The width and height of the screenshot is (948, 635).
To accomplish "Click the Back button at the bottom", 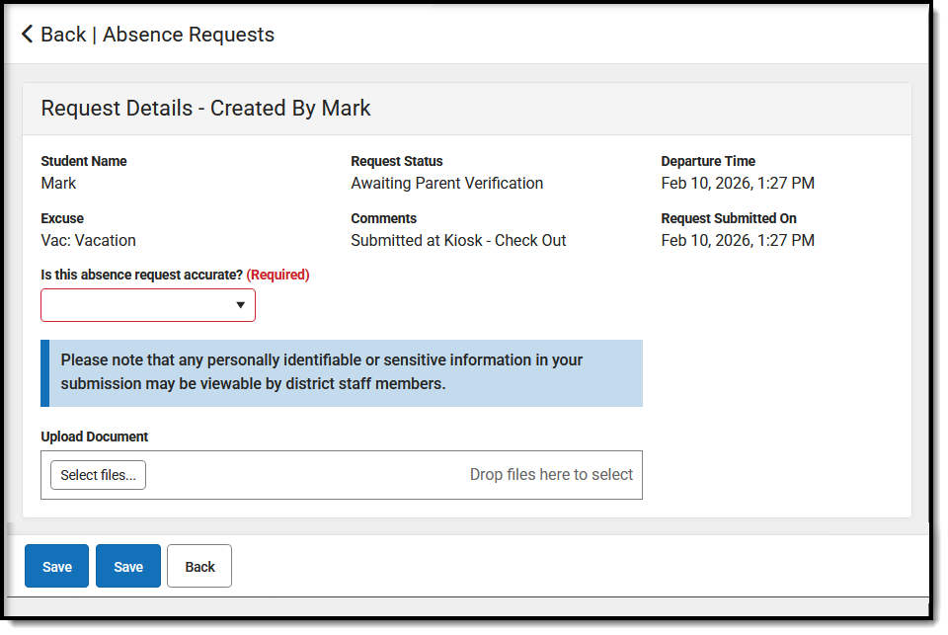I will pos(198,566).
